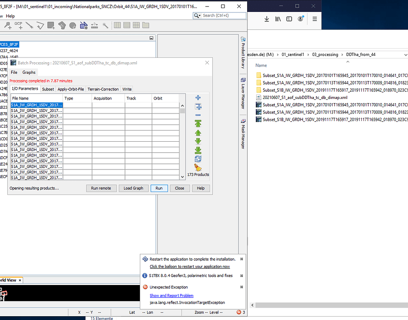Open the Help menu
This screenshot has height=320, width=408.
pos(10,16)
